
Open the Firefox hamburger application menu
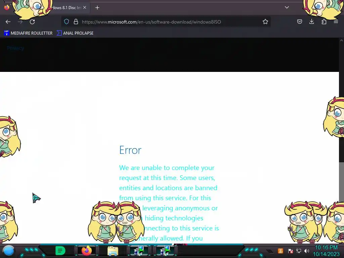[x=336, y=21]
